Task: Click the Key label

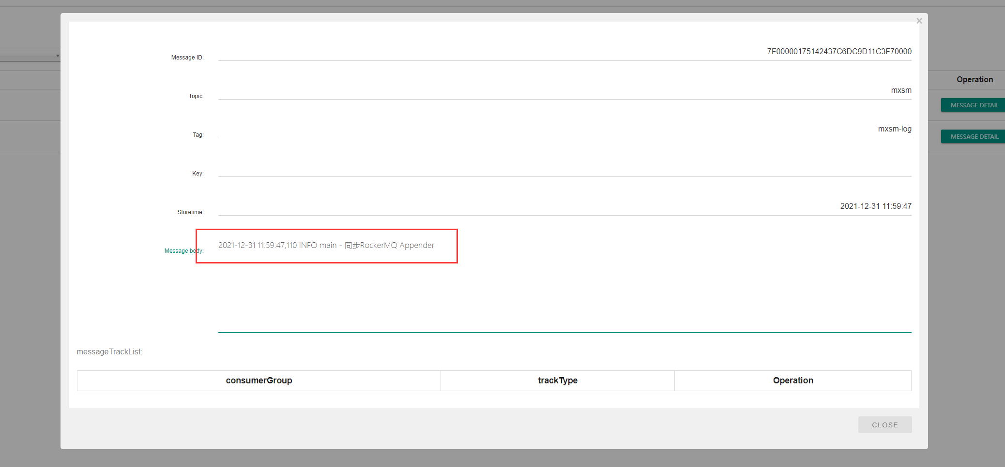Action: pos(198,174)
